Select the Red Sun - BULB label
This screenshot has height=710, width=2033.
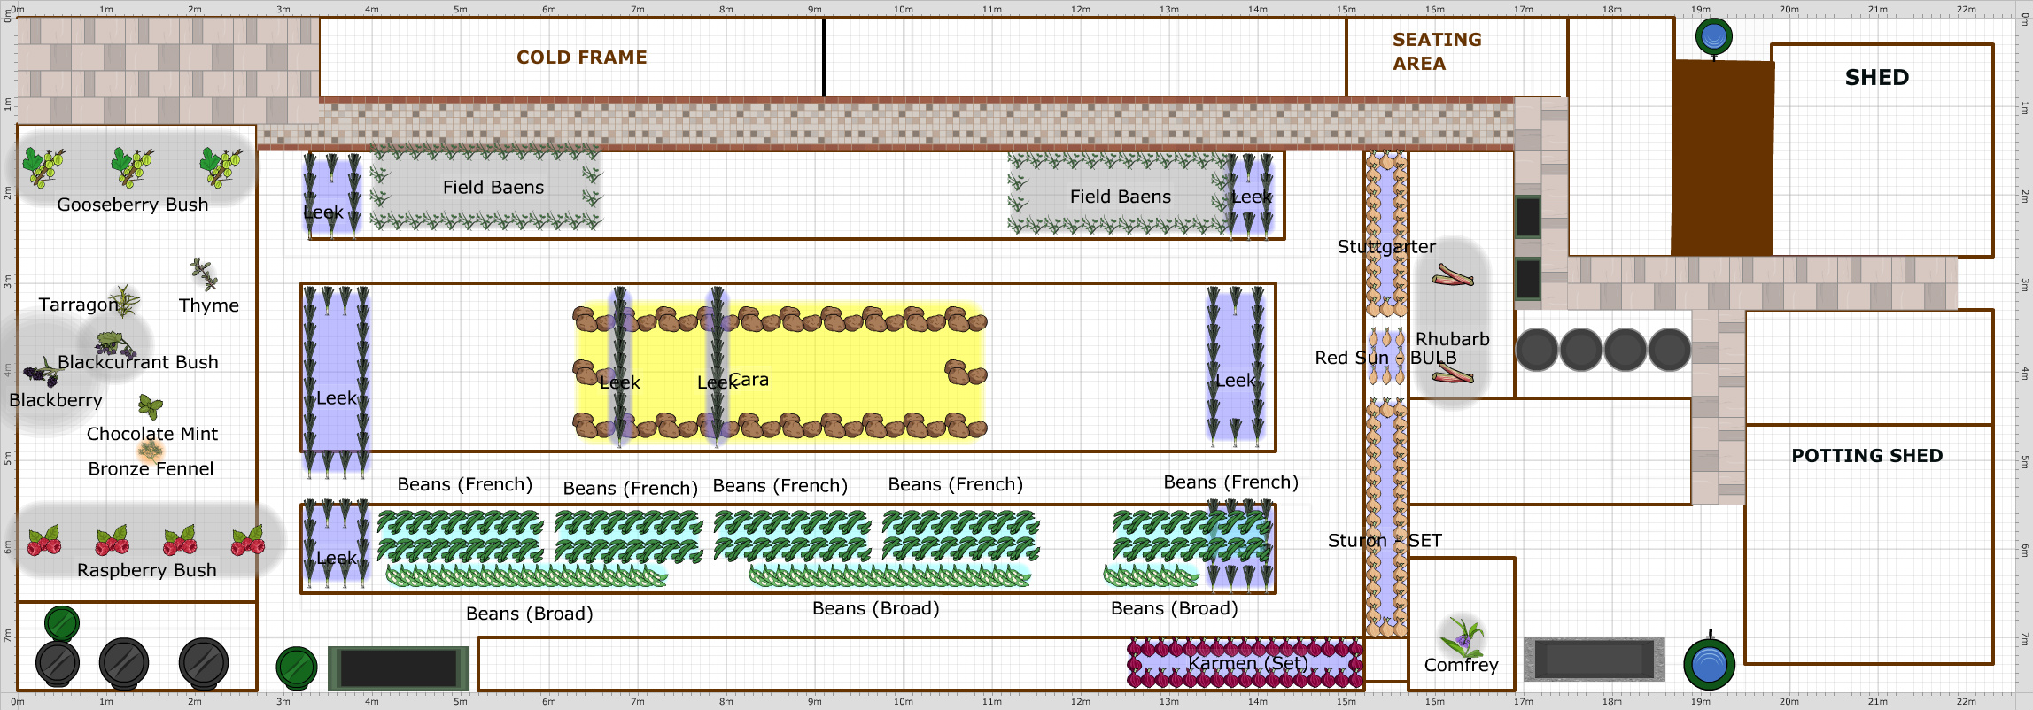point(1386,358)
